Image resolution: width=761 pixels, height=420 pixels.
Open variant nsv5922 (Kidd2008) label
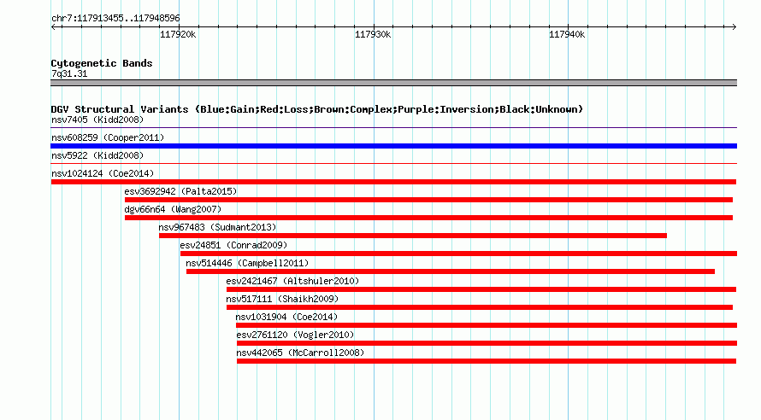coord(97,155)
